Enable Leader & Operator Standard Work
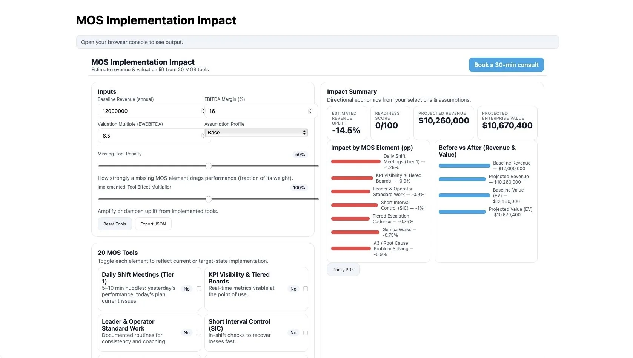The height and width of the screenshot is (358, 633). tap(199, 332)
